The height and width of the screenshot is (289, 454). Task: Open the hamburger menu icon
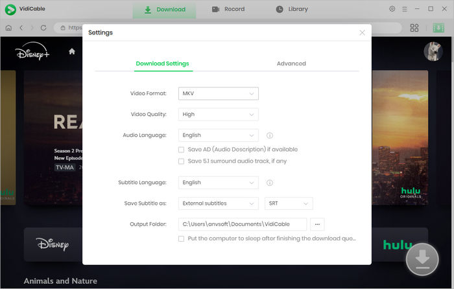pyautogui.click(x=405, y=9)
